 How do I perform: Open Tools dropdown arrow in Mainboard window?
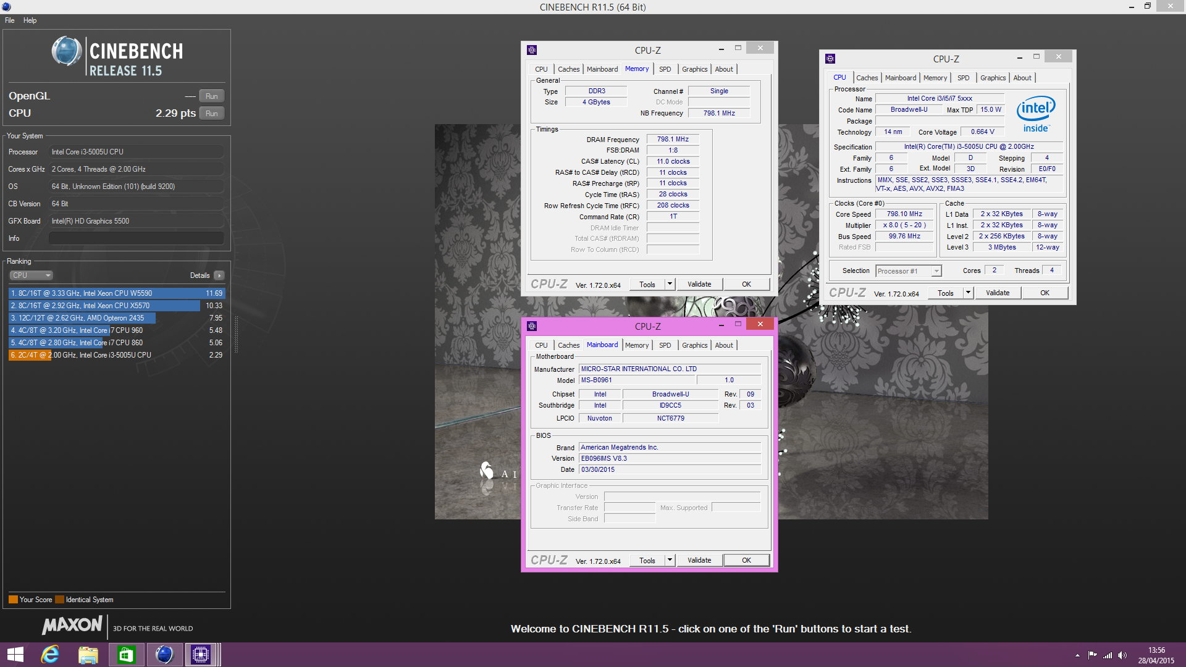(670, 560)
